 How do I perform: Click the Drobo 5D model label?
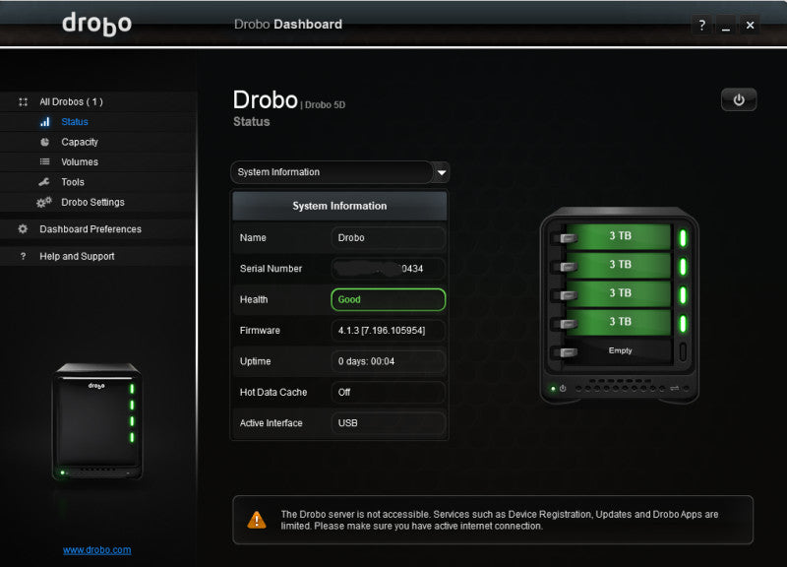325,105
